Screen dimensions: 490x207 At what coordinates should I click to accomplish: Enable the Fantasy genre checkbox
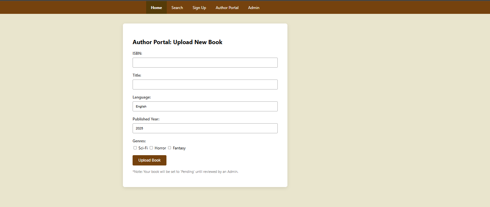(170, 148)
